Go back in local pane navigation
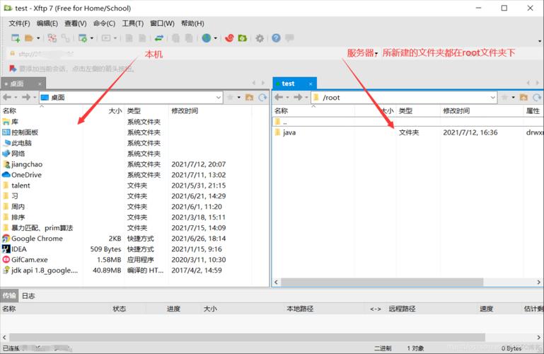 coord(7,97)
